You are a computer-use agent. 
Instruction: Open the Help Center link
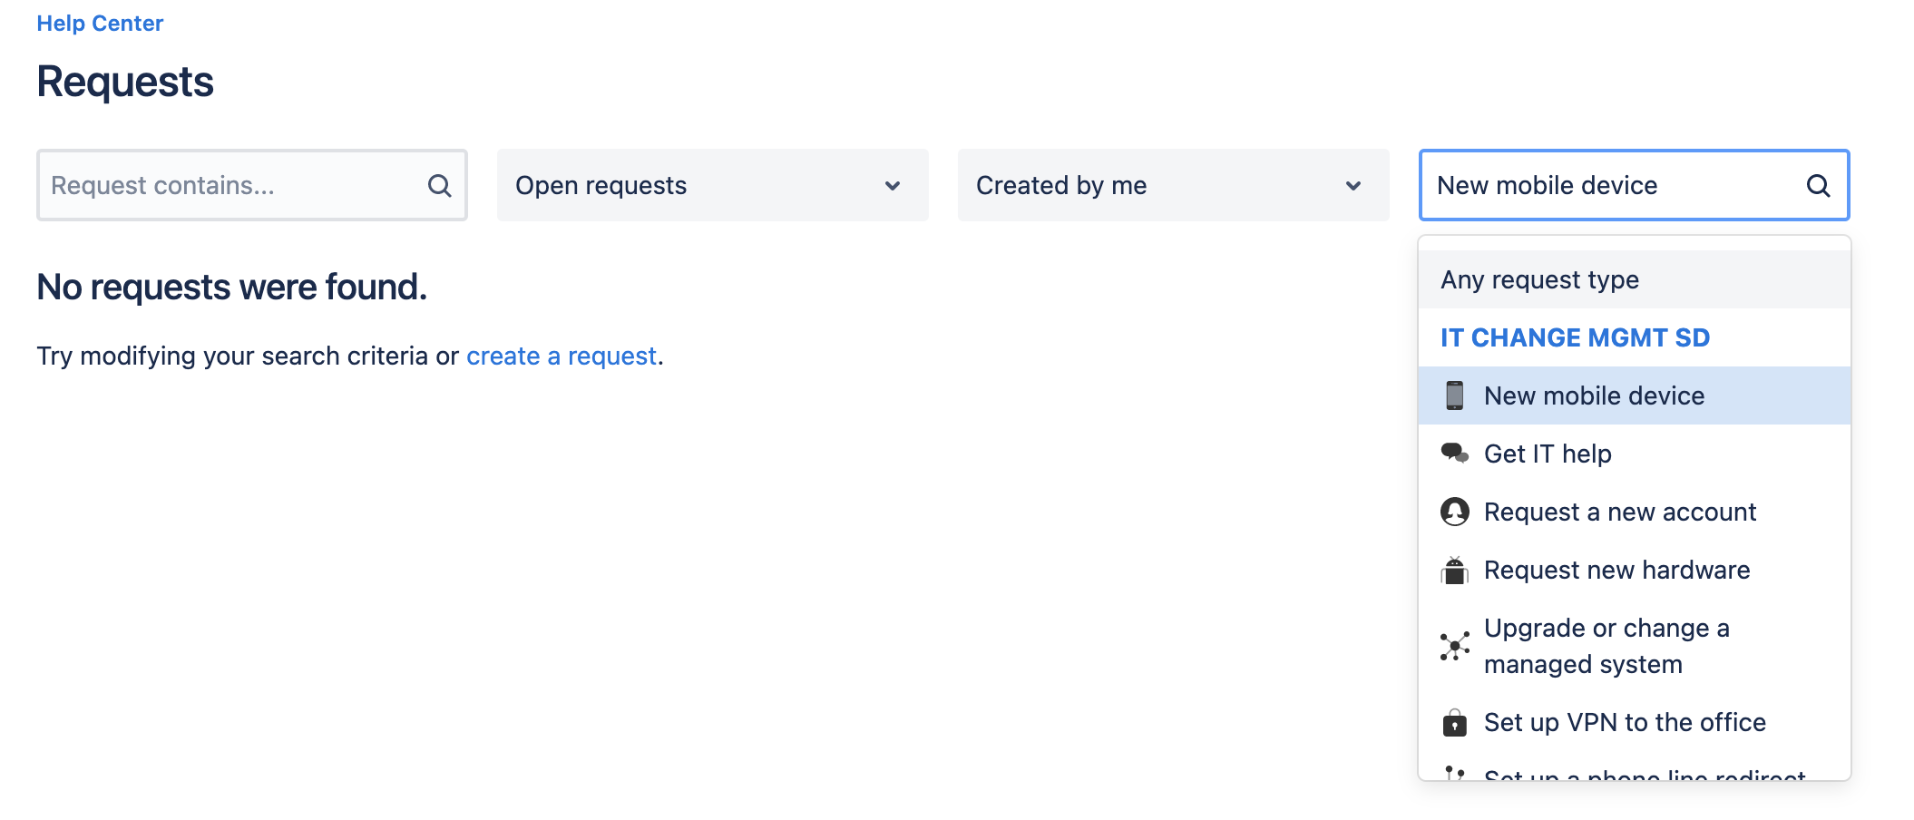[100, 24]
